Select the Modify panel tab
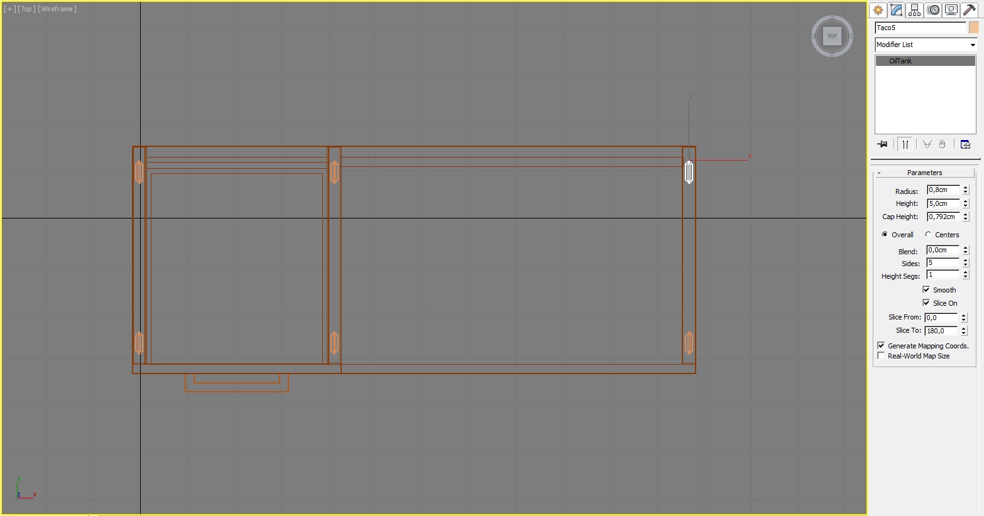The image size is (984, 516). [x=897, y=10]
